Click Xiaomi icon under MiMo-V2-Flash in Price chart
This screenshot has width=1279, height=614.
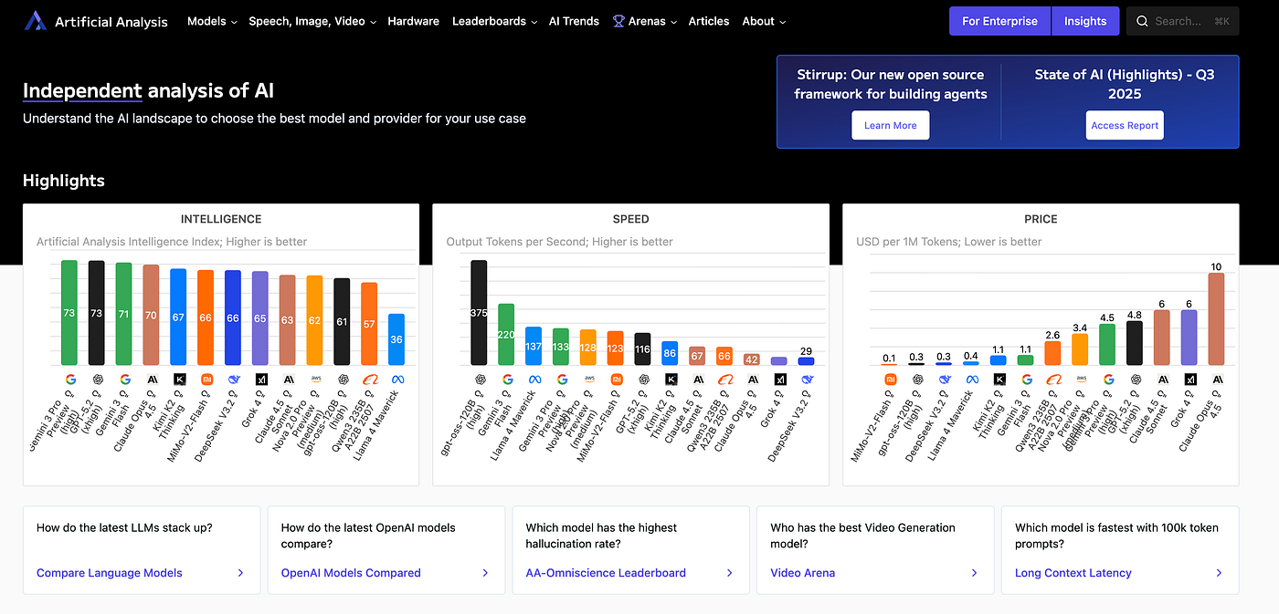click(890, 380)
